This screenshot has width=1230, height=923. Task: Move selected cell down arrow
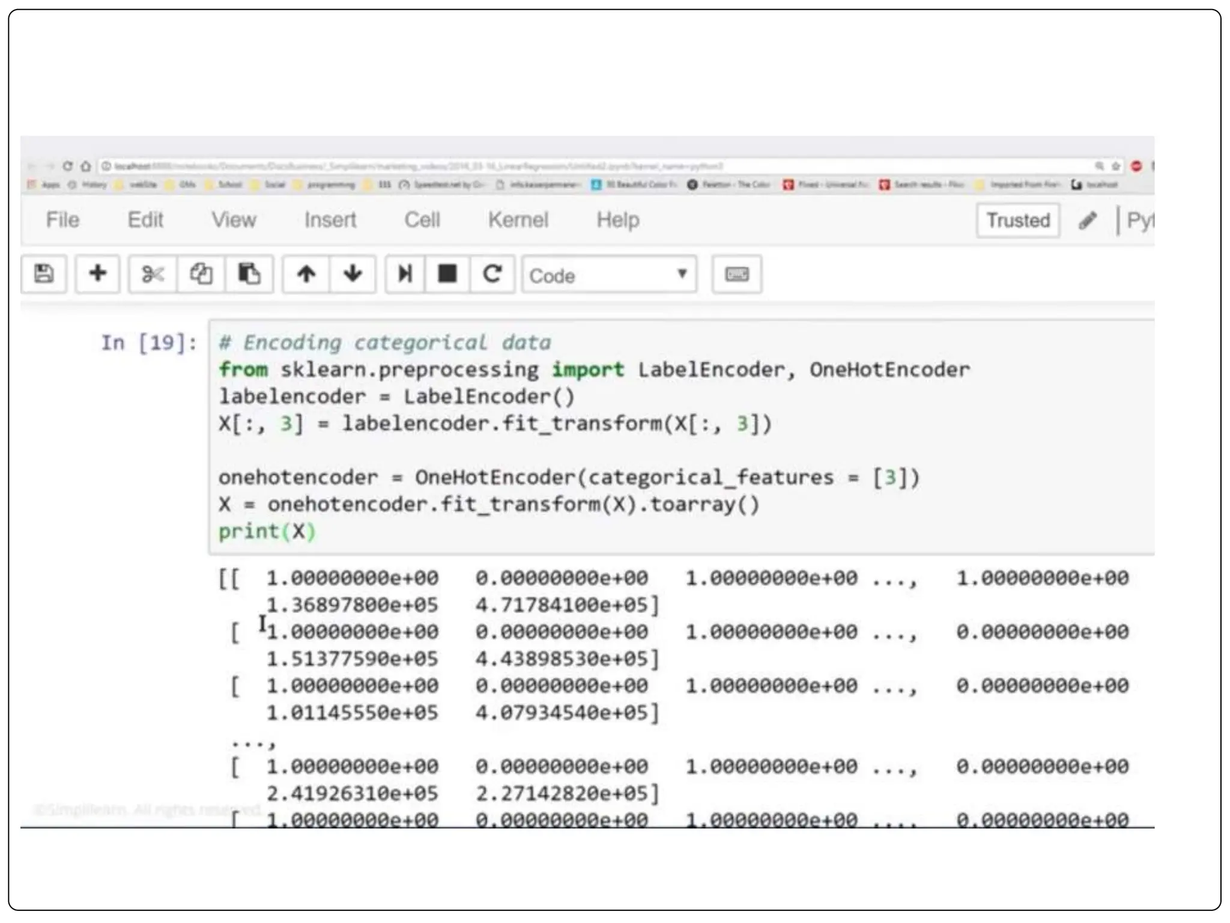(353, 274)
